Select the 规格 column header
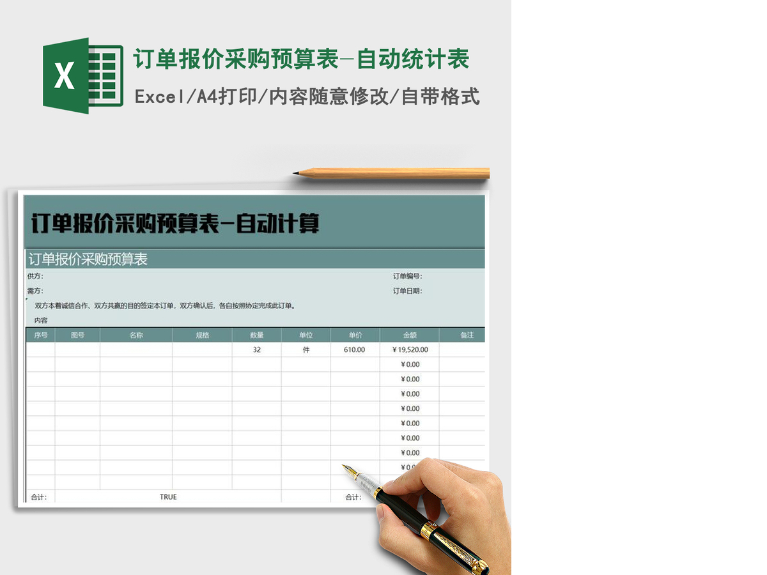The image size is (767, 575). (203, 335)
